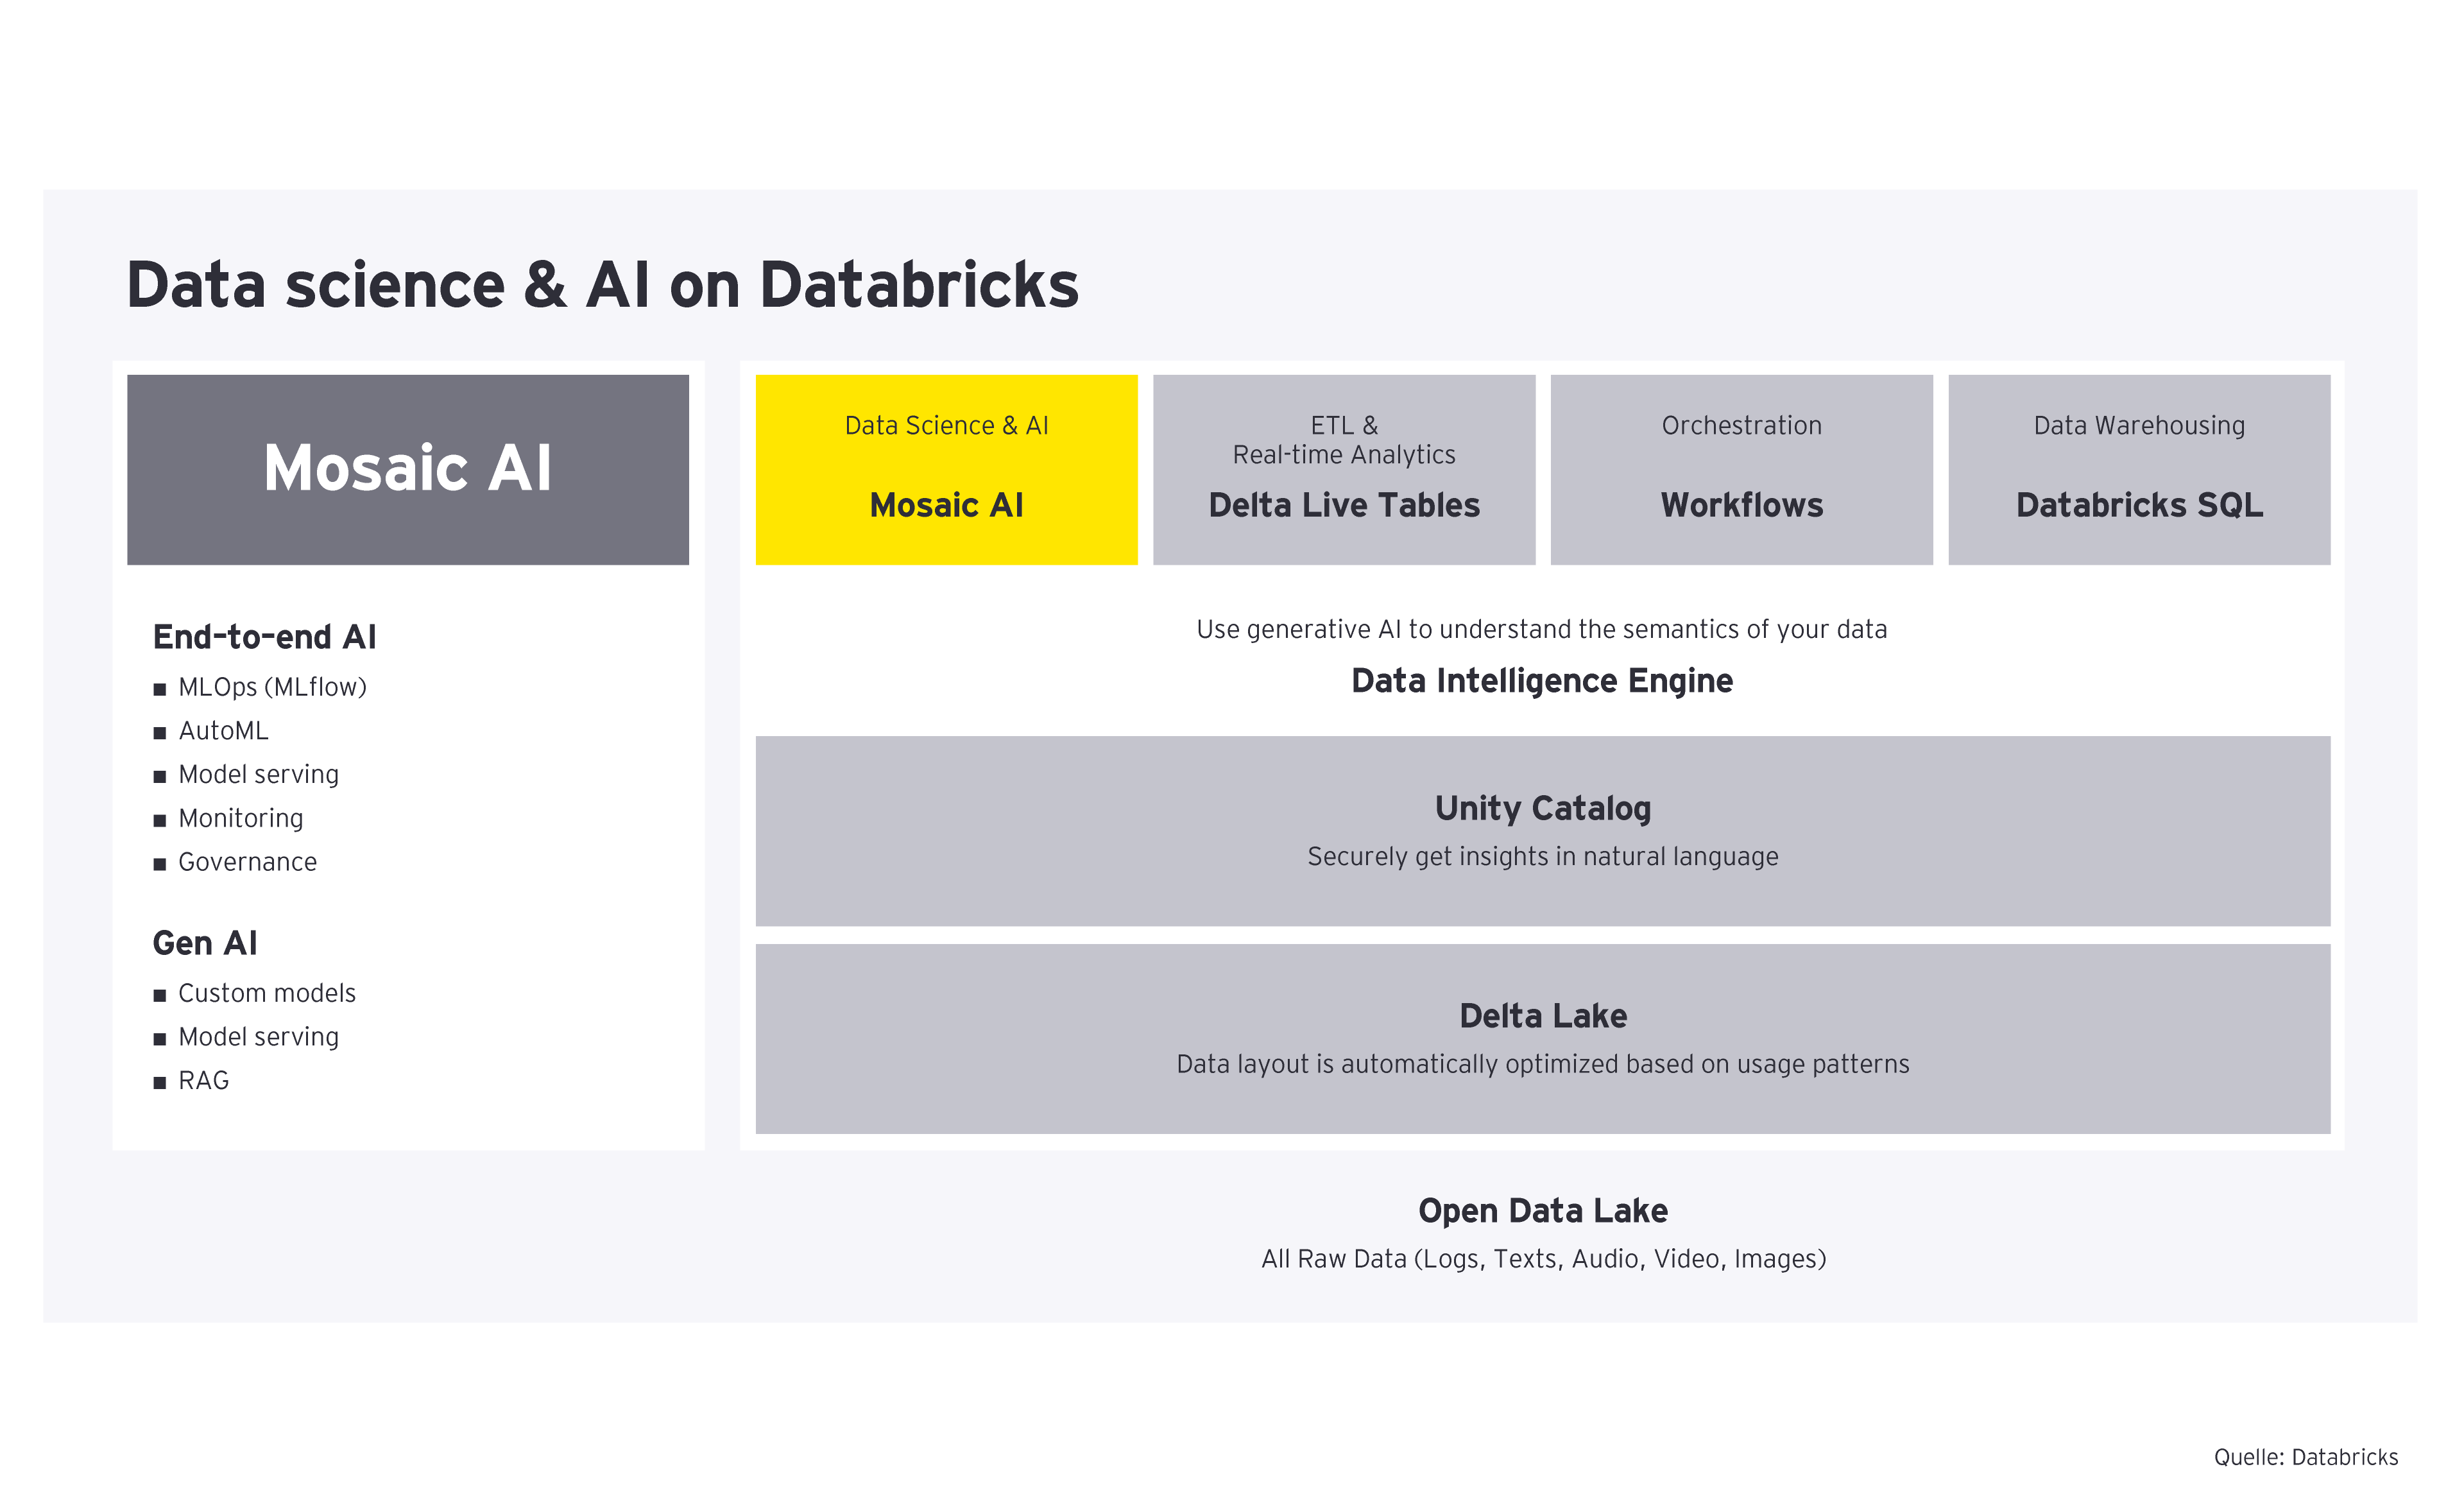2464x1512 pixels.
Task: Click the Quelle: Databricks source text
Action: 2305,1457
